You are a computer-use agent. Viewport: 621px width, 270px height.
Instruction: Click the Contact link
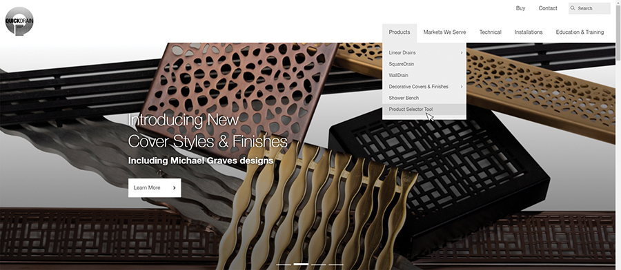tap(548, 8)
